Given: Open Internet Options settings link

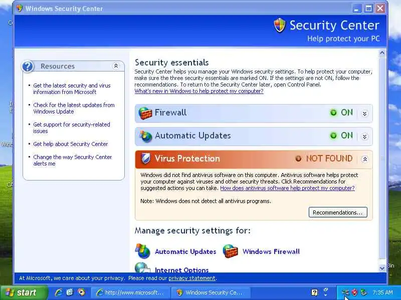Looking at the screenshot, I should [x=181, y=270].
